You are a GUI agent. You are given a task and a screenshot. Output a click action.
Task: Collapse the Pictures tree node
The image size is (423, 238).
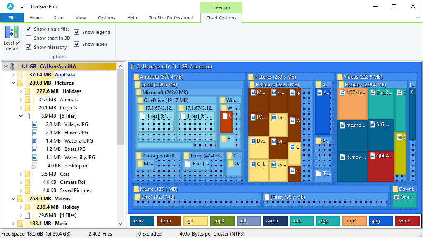pyautogui.click(x=13, y=83)
